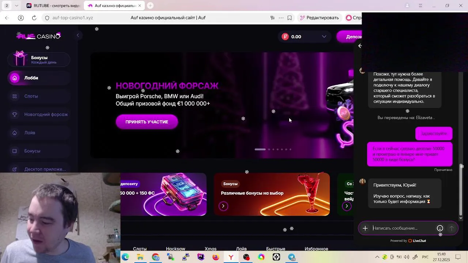Go back in the browser
The width and height of the screenshot is (468, 263).
click(7, 18)
